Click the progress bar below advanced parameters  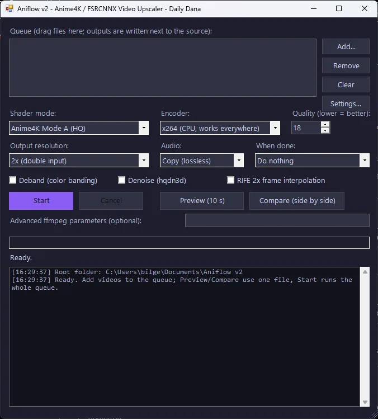click(x=189, y=243)
